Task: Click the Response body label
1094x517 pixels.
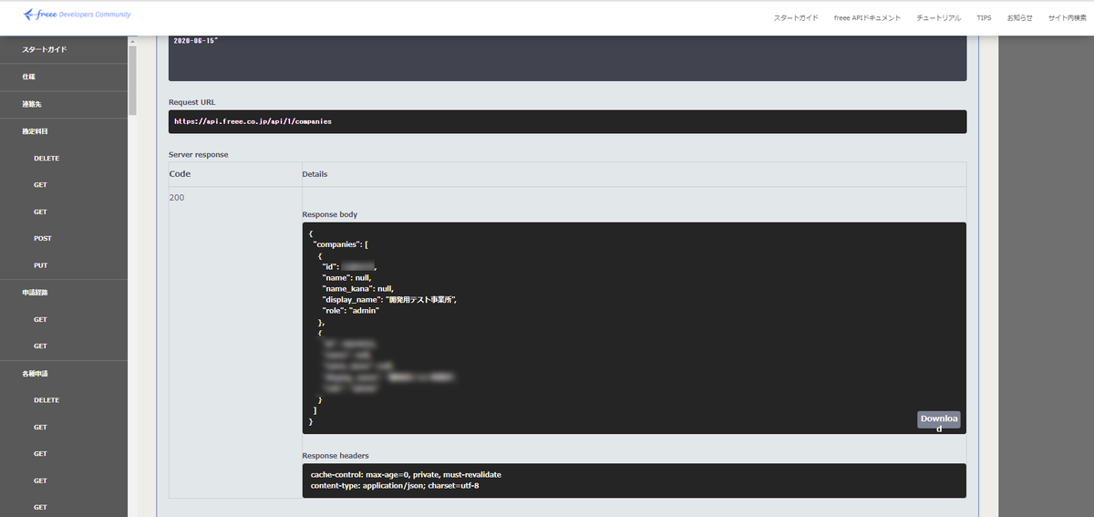Action: [x=330, y=215]
